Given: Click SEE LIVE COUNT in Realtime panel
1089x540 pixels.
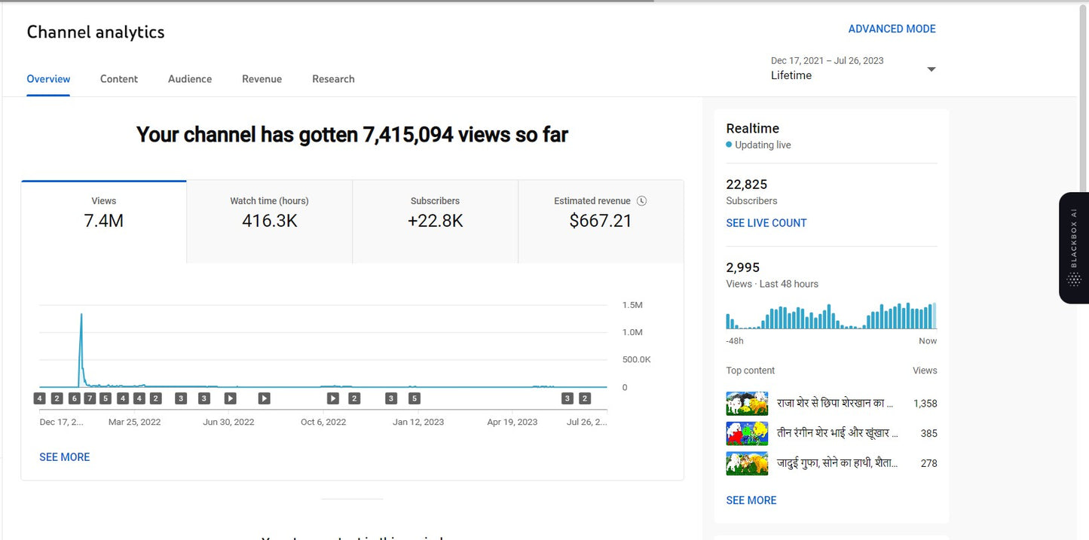Looking at the screenshot, I should [766, 222].
